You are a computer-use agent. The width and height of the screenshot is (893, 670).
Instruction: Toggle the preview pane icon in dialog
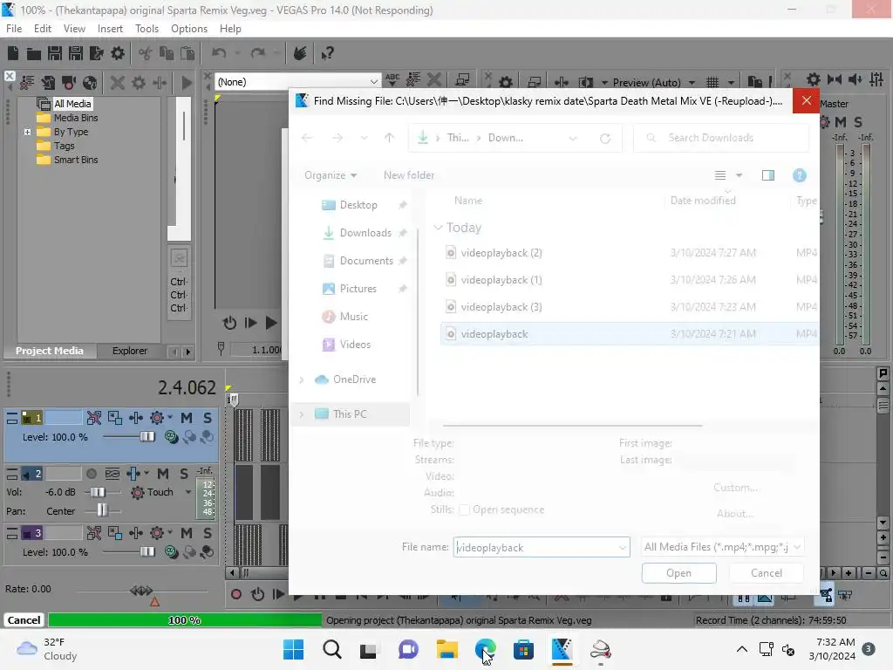click(x=768, y=175)
